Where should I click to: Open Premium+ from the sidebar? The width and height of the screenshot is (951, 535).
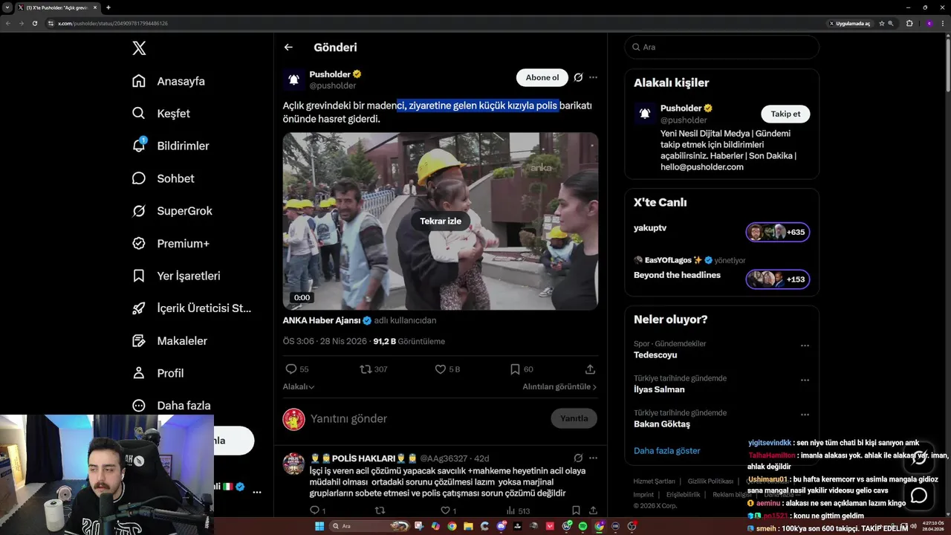pos(171,244)
